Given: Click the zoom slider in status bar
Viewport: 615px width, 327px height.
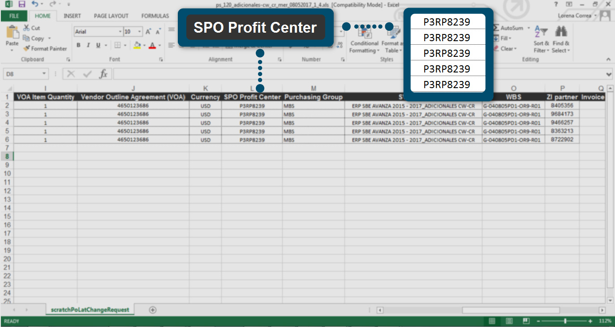Looking at the screenshot, I should [x=565, y=321].
